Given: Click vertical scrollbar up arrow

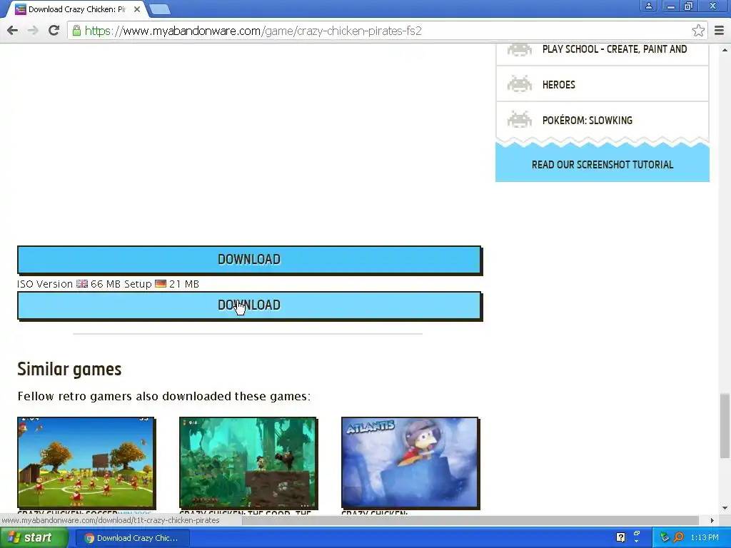Looking at the screenshot, I should point(725,49).
